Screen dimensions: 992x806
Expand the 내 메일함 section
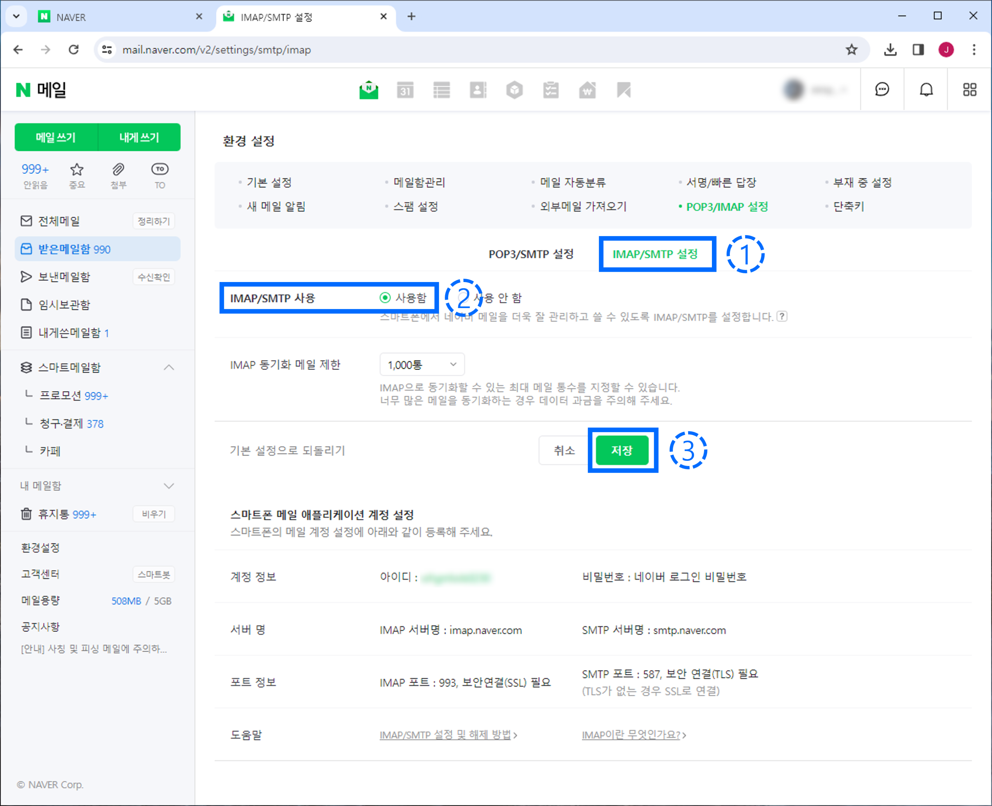(x=169, y=486)
